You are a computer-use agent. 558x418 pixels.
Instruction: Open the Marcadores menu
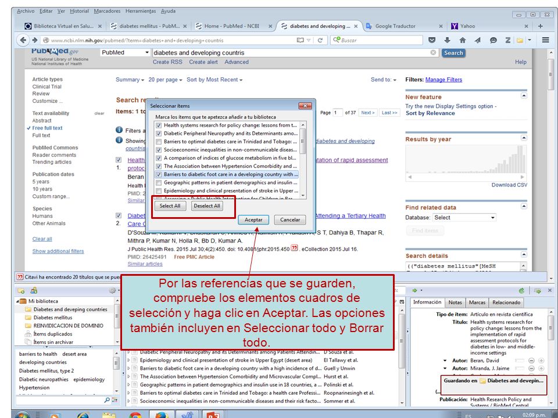[107, 11]
